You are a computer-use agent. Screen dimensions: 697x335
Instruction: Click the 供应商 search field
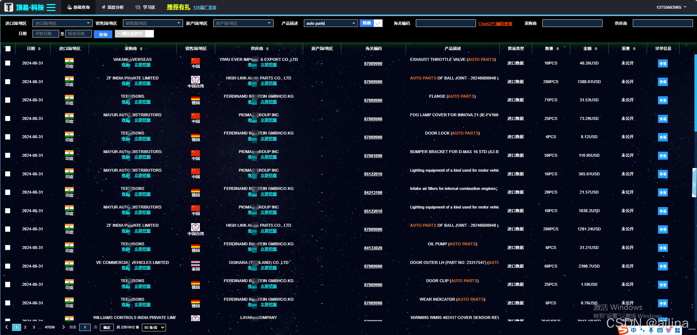pyautogui.click(x=663, y=23)
